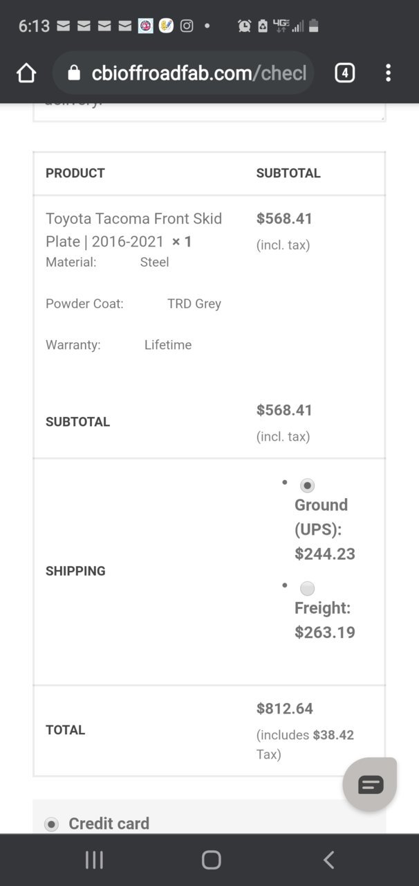
Task: Choose Credit card payment option
Action: pyautogui.click(x=51, y=824)
